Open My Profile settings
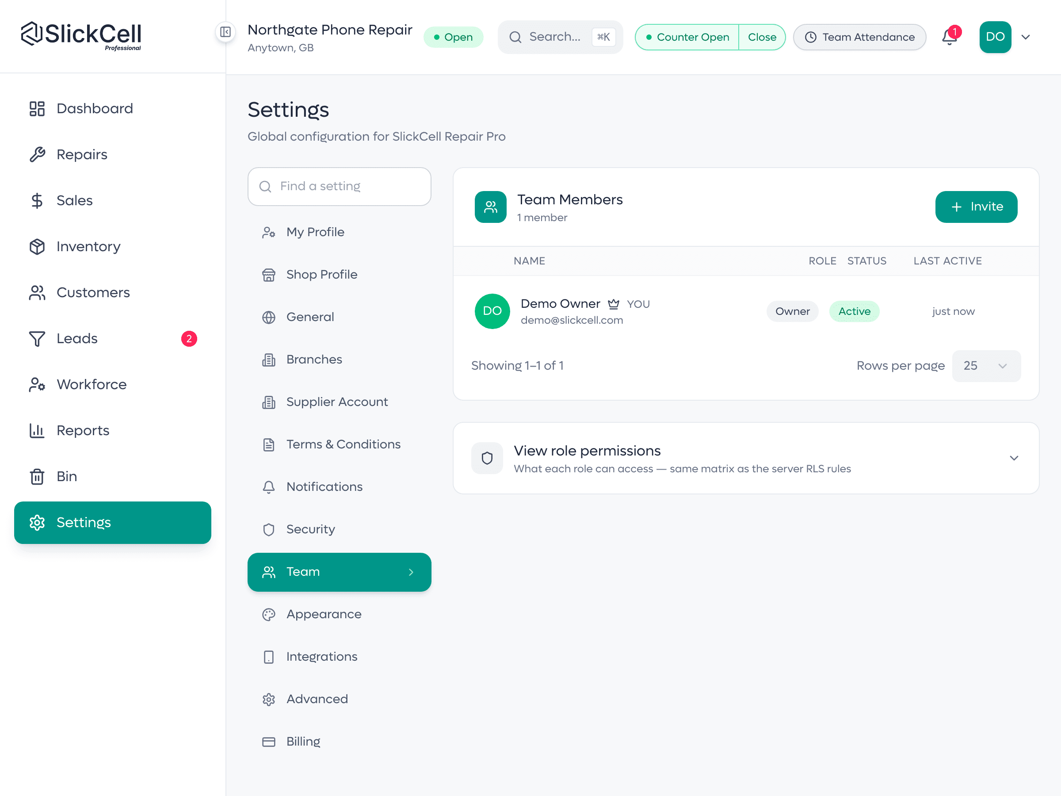Viewport: 1061px width, 796px height. [339, 232]
